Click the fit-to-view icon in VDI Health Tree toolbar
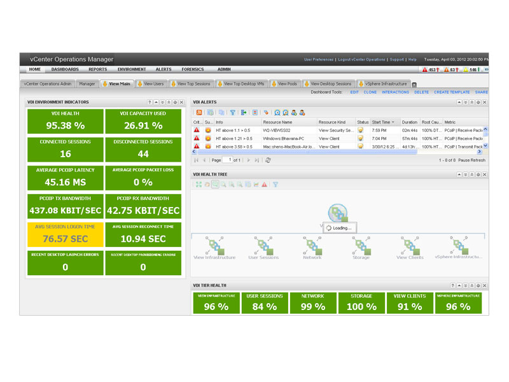Viewport: 509px width, 382px height. pyautogui.click(x=199, y=185)
